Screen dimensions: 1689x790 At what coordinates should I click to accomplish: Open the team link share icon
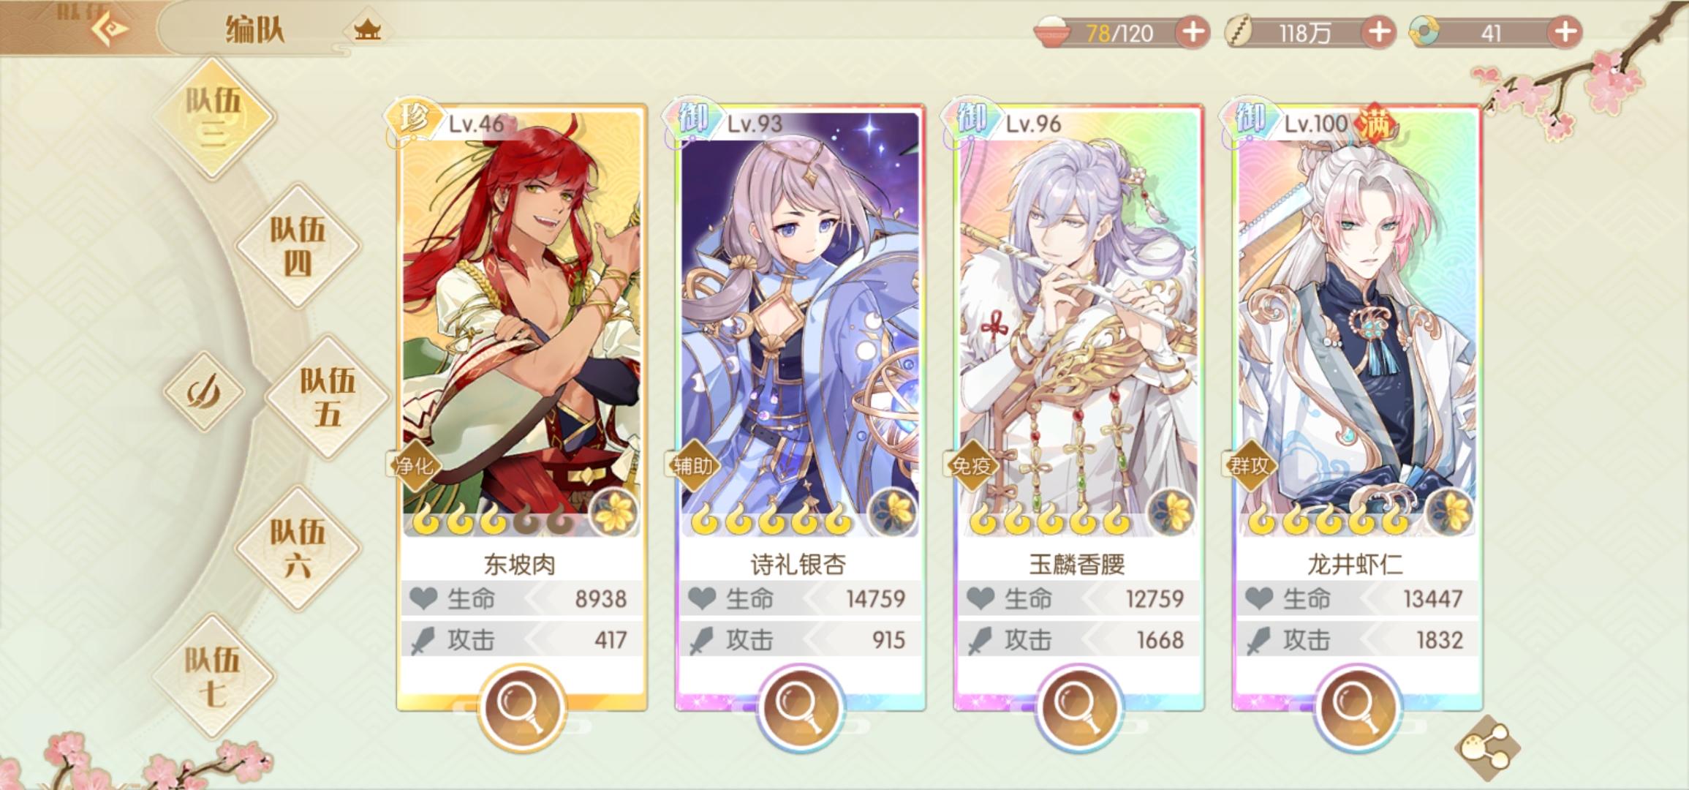1487,748
